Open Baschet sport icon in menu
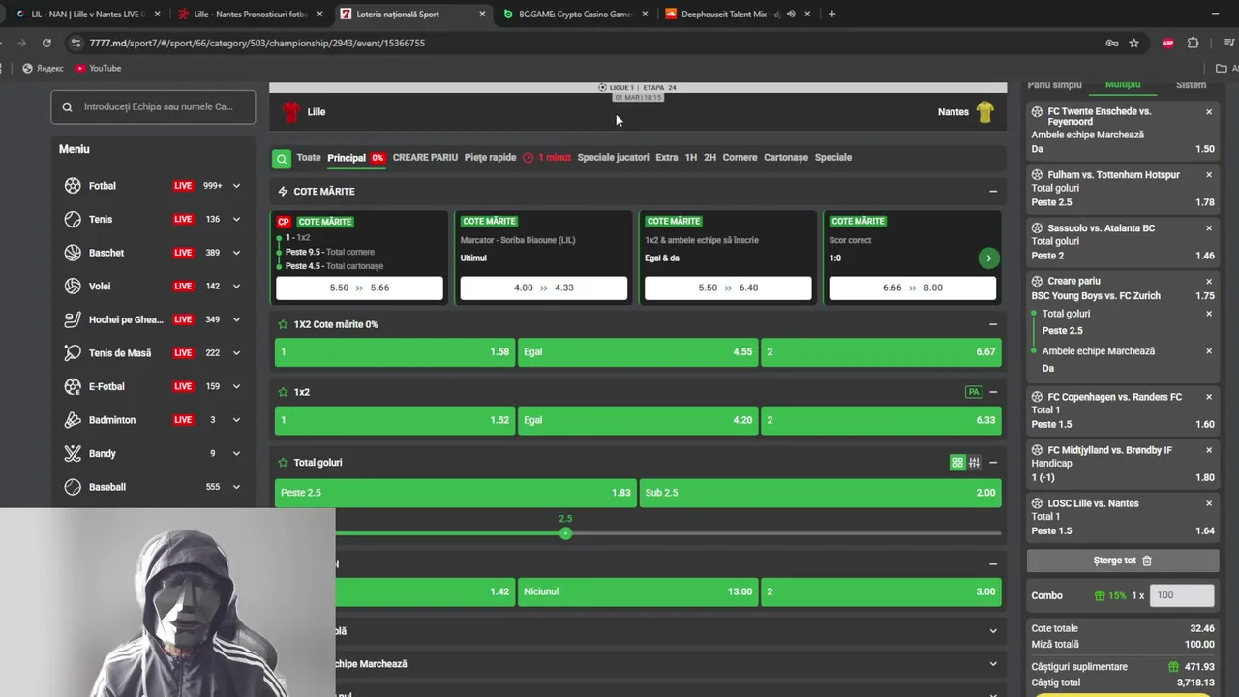1239x697 pixels. click(x=73, y=253)
